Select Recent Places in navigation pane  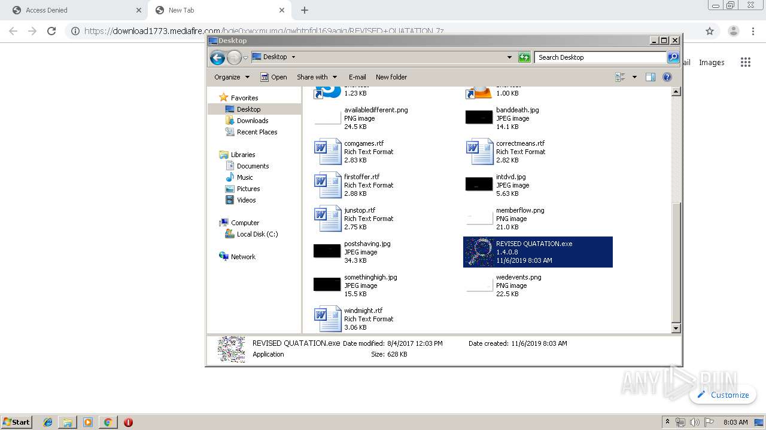tap(257, 132)
